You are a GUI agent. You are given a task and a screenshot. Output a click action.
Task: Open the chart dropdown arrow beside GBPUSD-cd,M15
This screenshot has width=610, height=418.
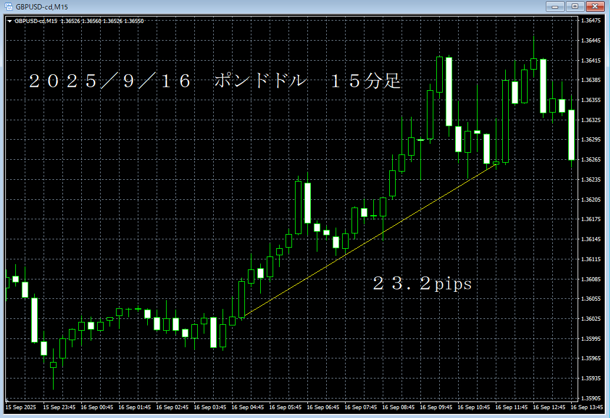9,21
